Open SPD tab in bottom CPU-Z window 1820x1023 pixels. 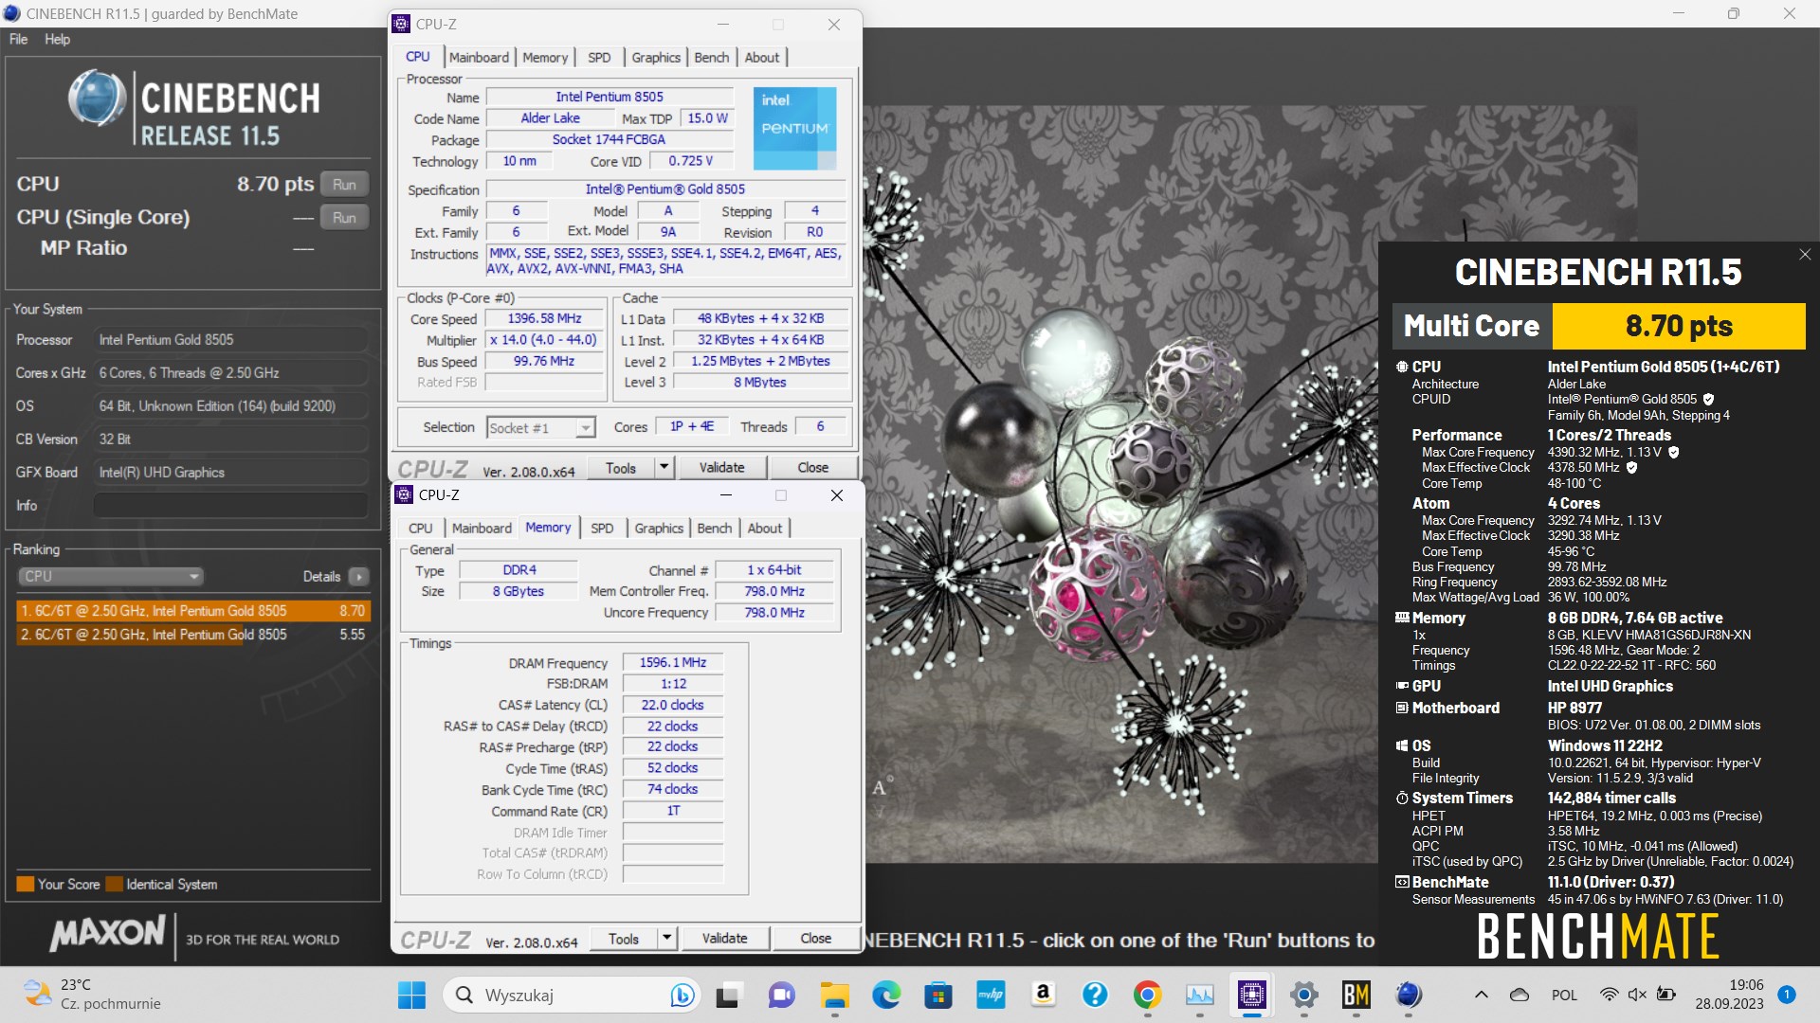[x=602, y=528]
